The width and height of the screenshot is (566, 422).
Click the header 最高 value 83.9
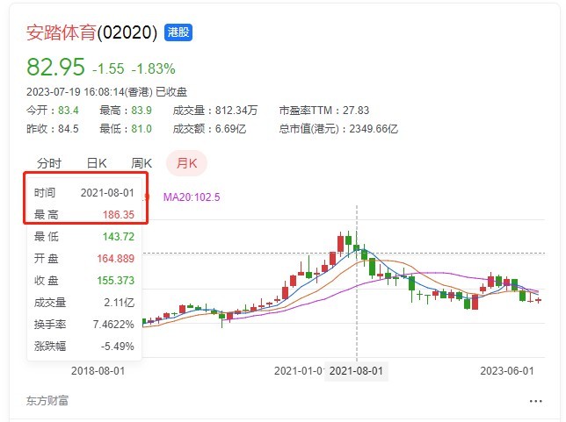141,111
